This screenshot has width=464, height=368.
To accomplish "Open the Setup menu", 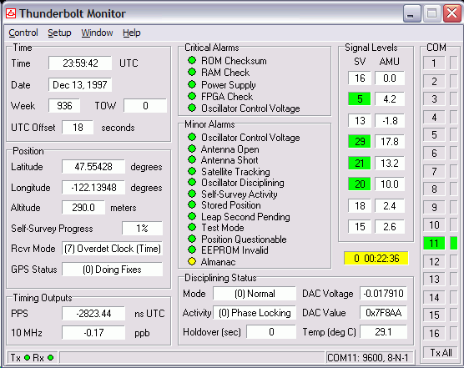I will pos(59,33).
